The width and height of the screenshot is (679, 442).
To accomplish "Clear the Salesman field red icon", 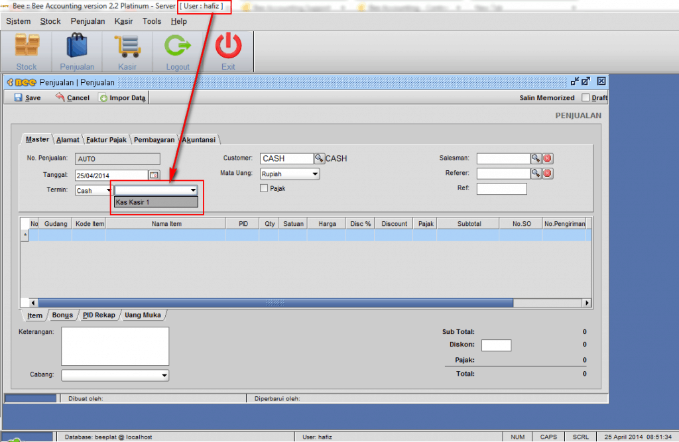I will pos(547,158).
